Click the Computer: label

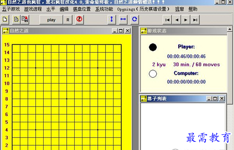(186, 73)
